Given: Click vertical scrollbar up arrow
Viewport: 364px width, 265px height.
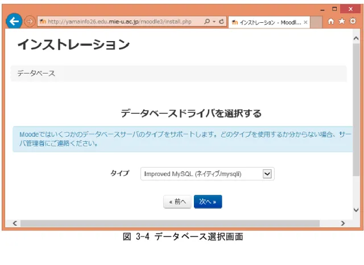Looking at the screenshot, I should [356, 38].
